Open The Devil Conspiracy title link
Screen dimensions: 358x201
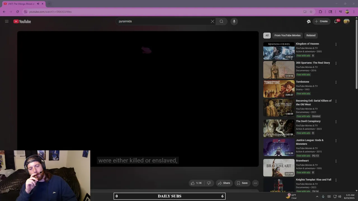308,121
